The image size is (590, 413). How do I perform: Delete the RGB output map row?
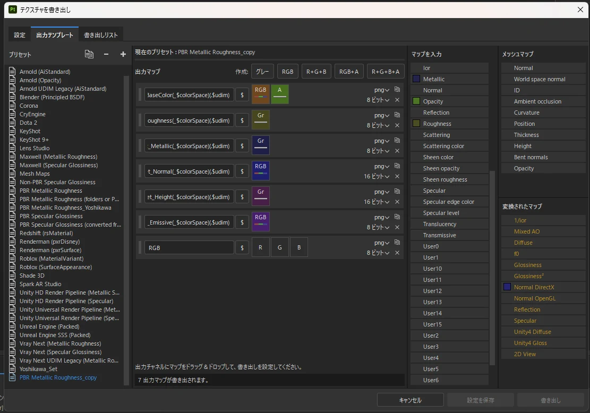pos(397,253)
